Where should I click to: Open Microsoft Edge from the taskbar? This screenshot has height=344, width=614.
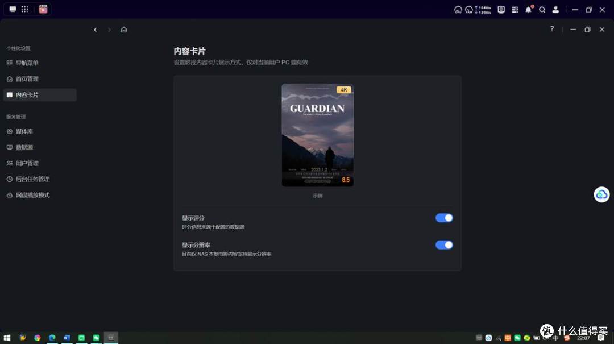52,338
